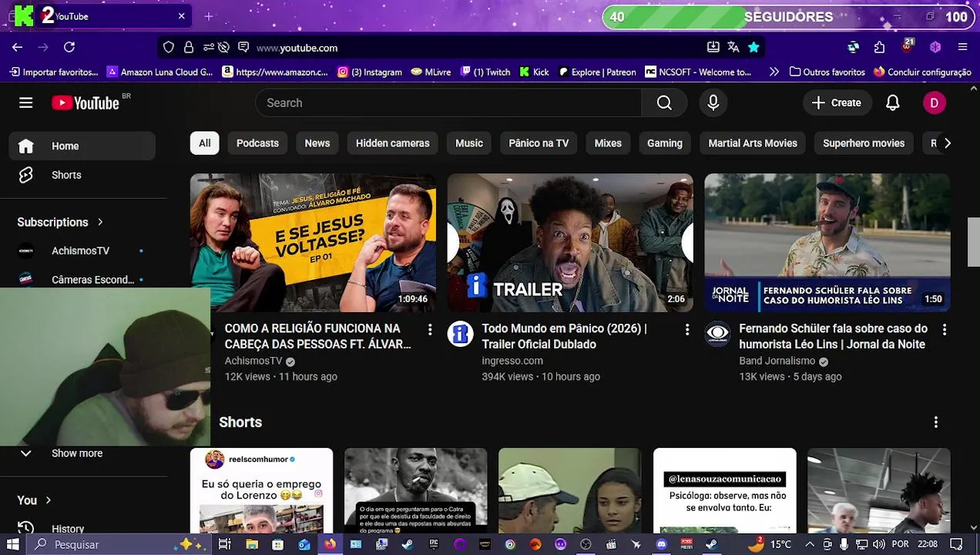Go back with the browser back arrow

(17, 47)
